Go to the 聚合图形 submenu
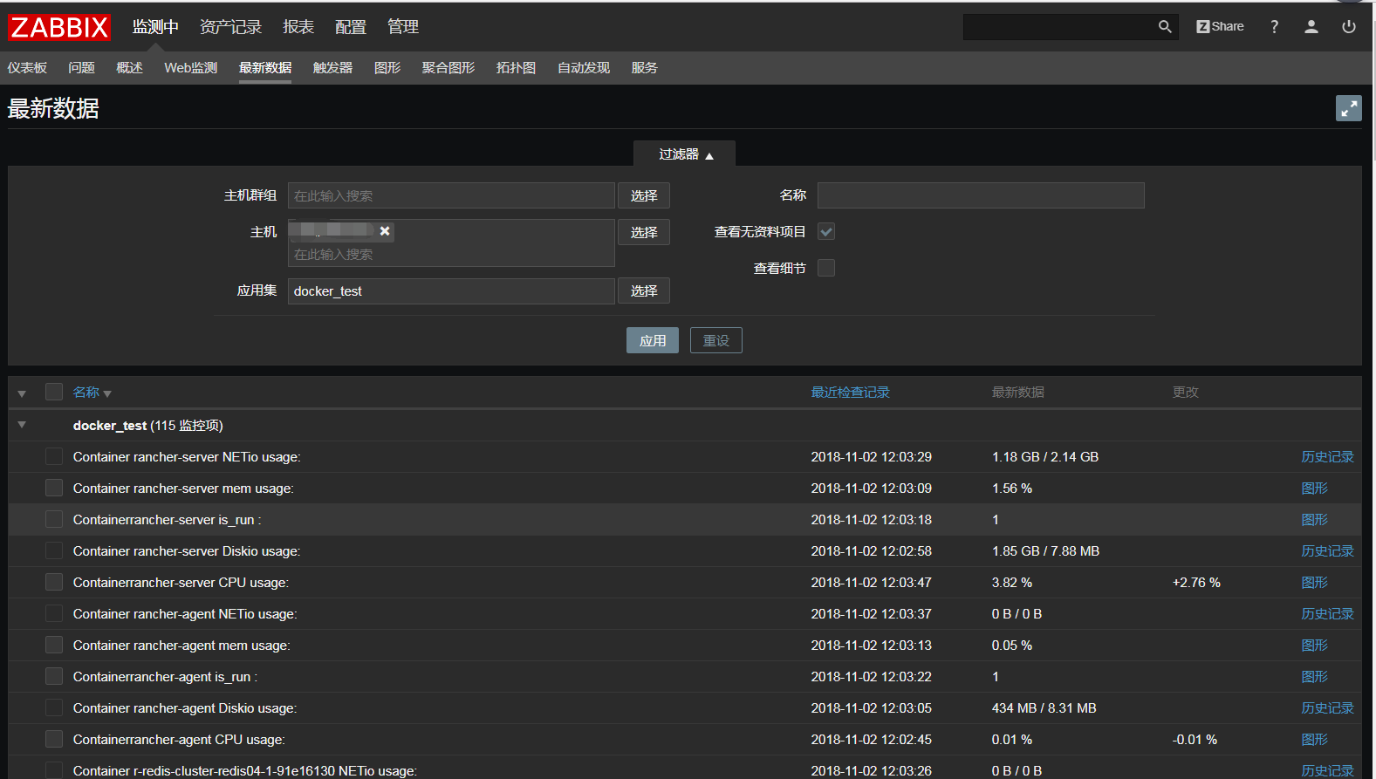 coord(448,68)
